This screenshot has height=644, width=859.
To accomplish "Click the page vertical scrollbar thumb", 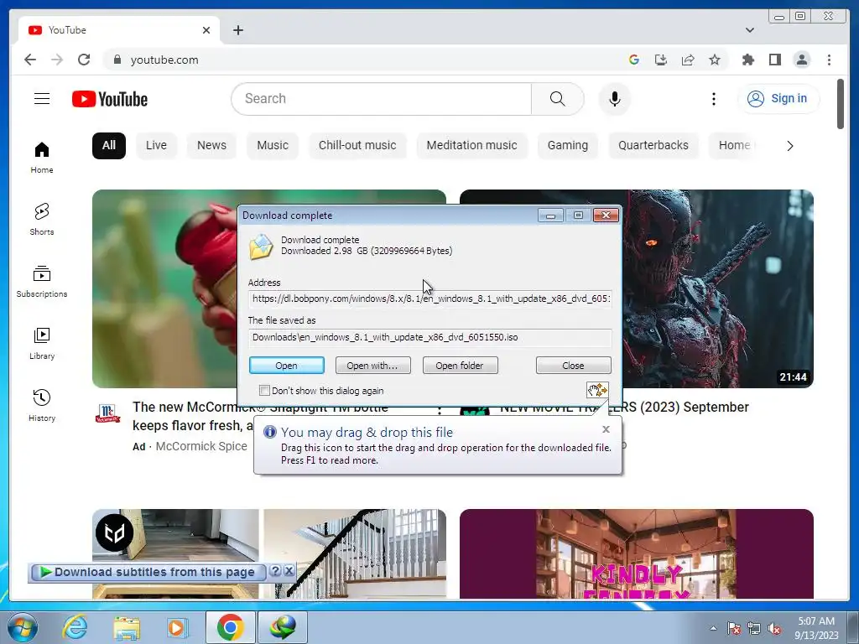I will 841,104.
